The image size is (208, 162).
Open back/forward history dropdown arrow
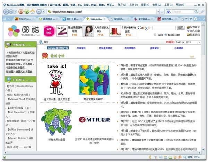point(16,12)
